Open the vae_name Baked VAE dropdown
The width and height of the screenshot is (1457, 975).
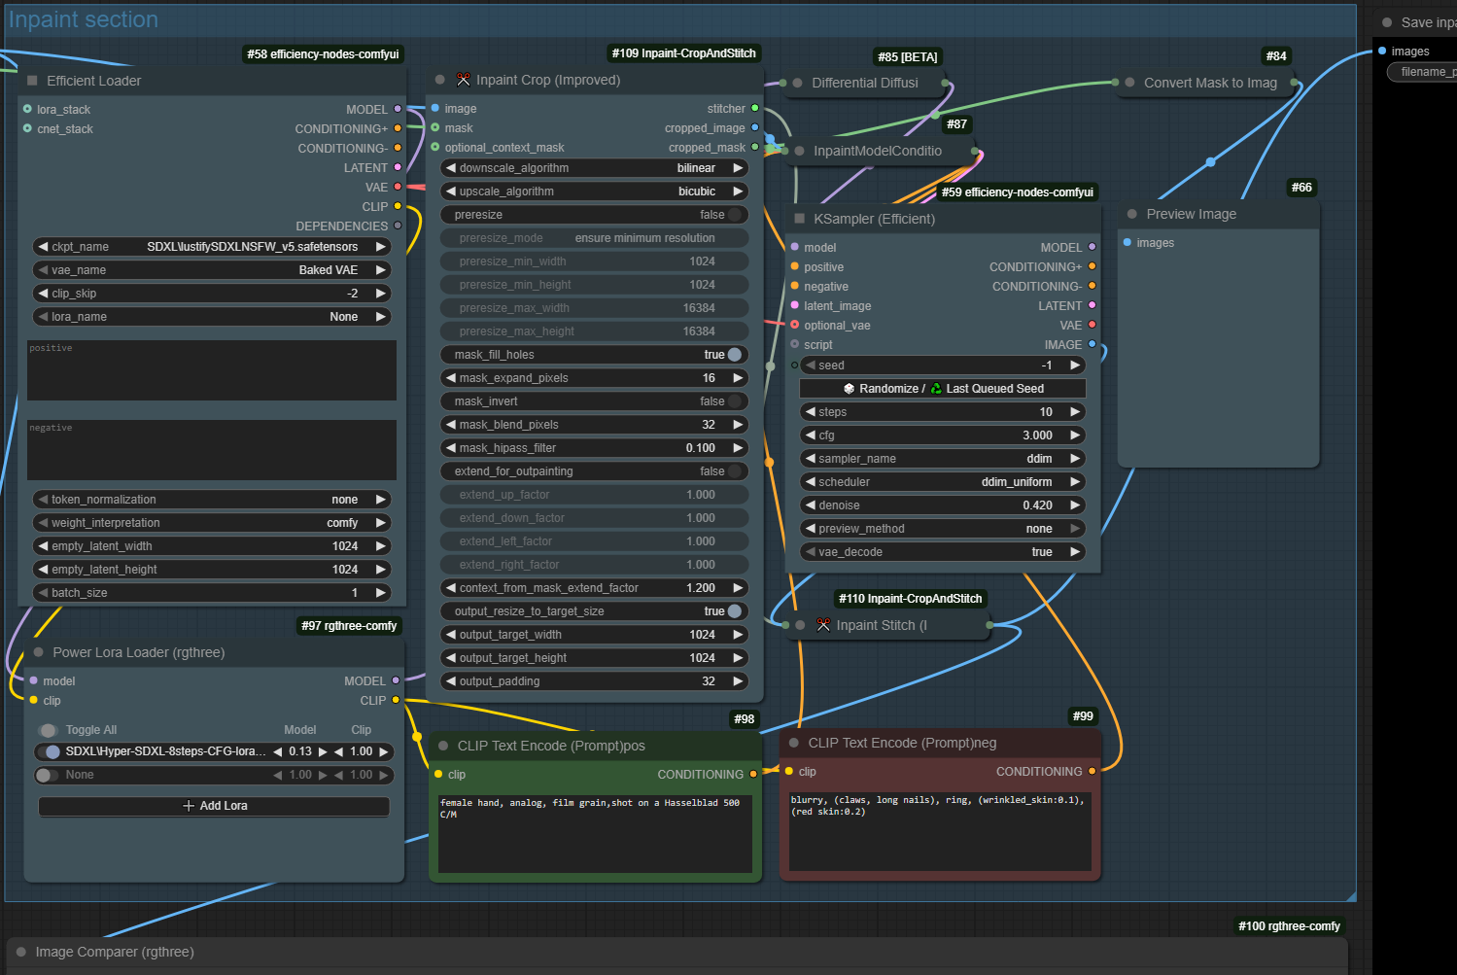[x=212, y=270]
